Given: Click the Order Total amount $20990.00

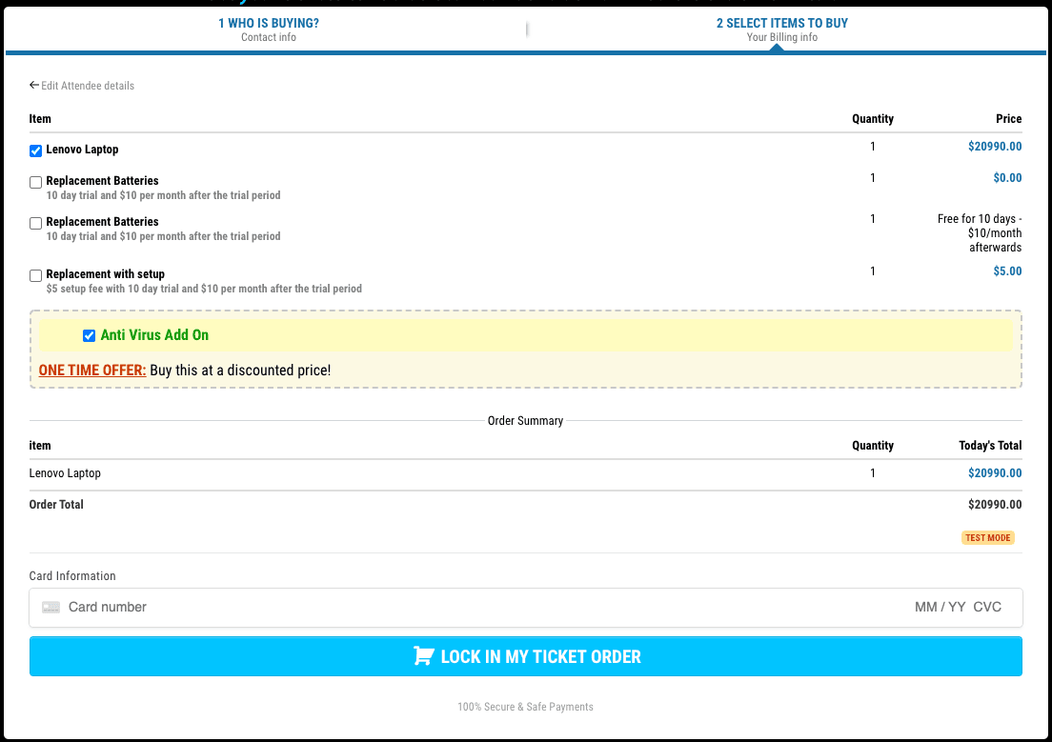Looking at the screenshot, I should click(994, 505).
